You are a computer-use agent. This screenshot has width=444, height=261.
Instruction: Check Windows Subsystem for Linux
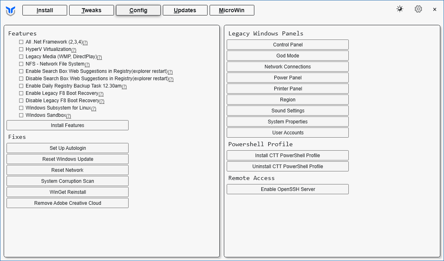coord(21,108)
